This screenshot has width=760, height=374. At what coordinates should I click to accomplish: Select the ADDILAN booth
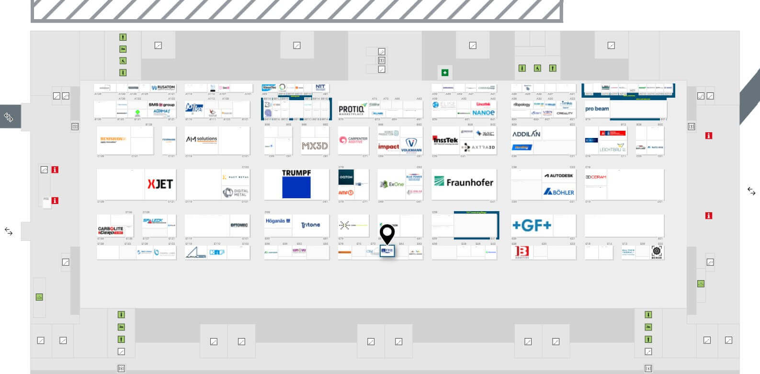tap(527, 134)
